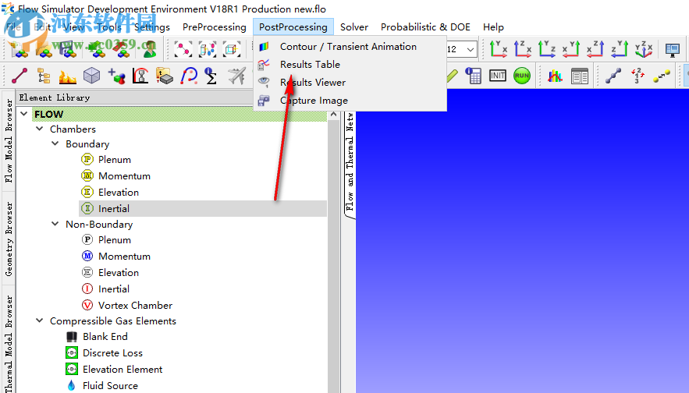The image size is (689, 393).
Task: Click the chained gray nodes icon
Action: click(613, 76)
